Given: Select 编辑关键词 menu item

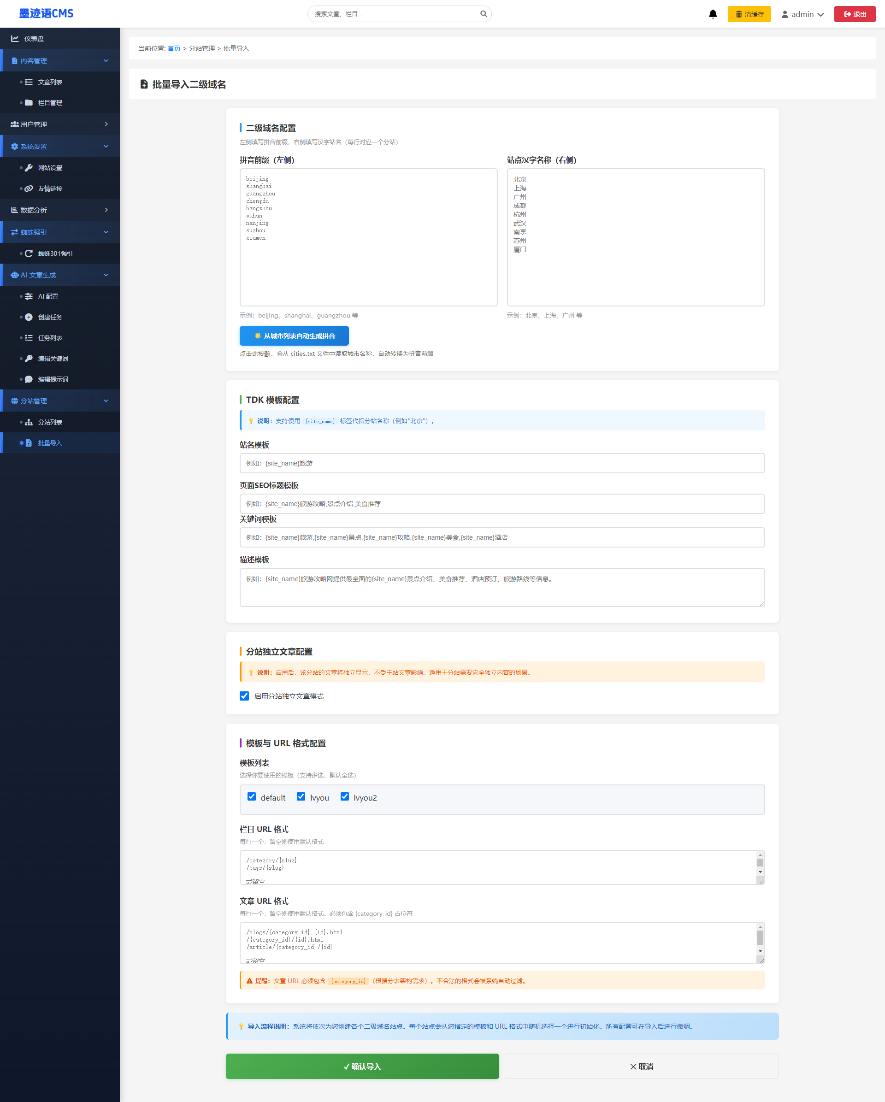Looking at the screenshot, I should click(x=53, y=359).
